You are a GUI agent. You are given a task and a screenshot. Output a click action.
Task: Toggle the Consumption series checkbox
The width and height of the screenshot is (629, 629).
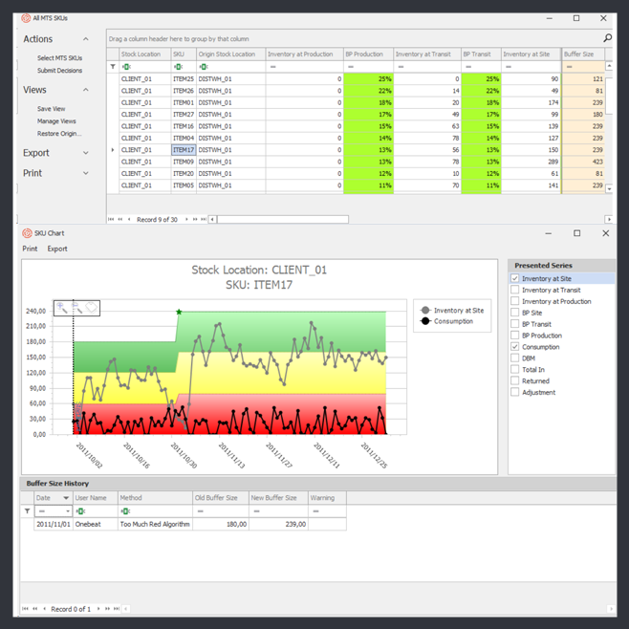515,347
